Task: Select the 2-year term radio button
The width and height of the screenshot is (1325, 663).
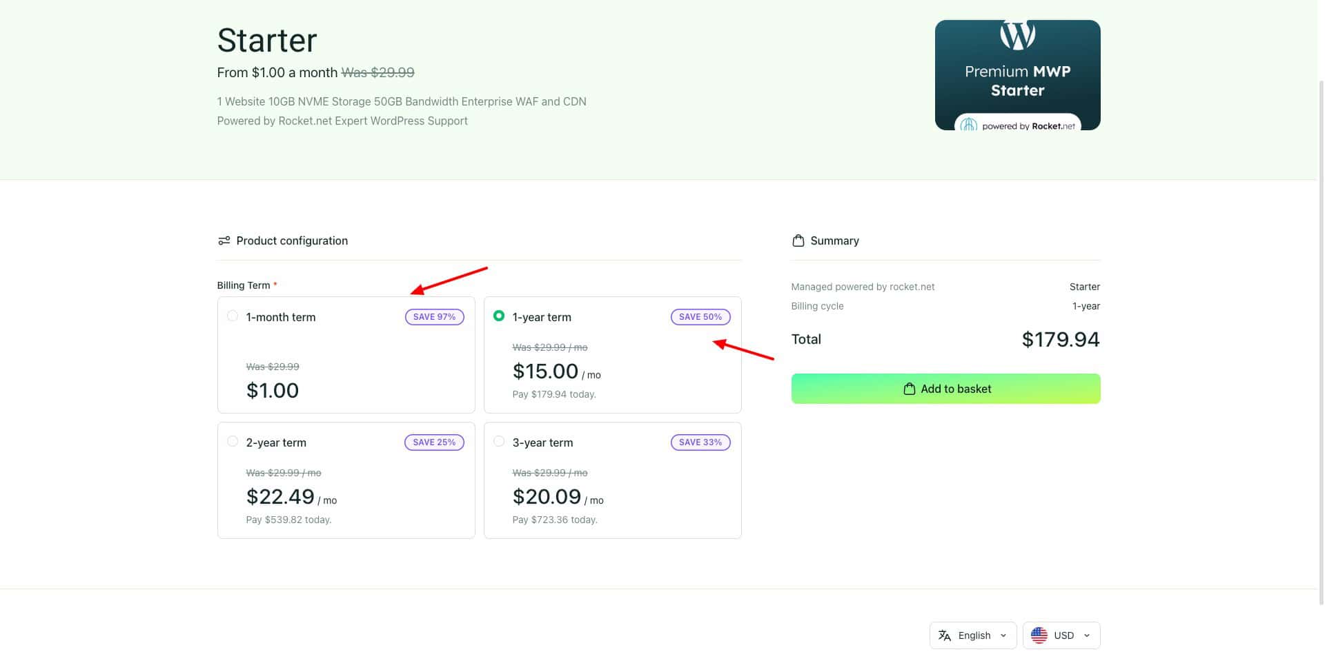Action: tap(233, 442)
